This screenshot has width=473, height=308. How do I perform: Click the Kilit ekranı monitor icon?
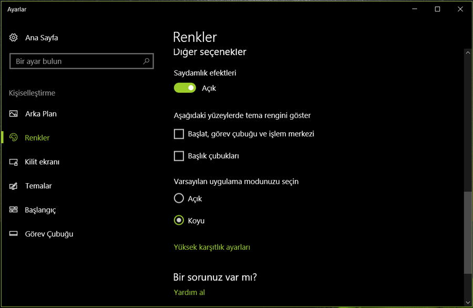coord(13,162)
